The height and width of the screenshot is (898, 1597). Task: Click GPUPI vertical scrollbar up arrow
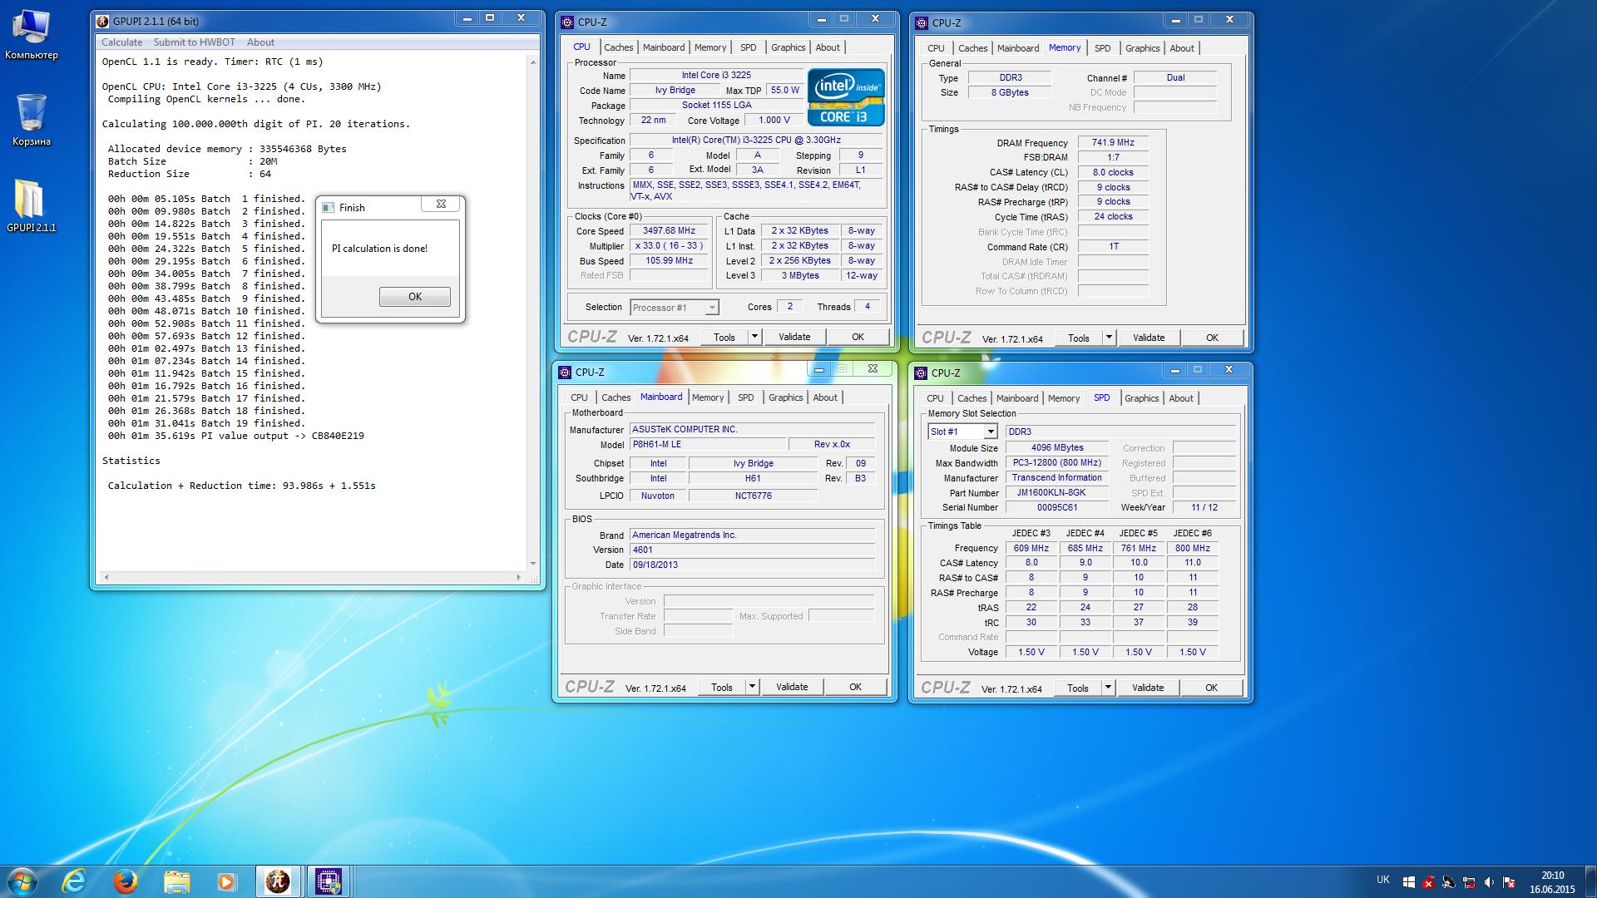coord(533,62)
